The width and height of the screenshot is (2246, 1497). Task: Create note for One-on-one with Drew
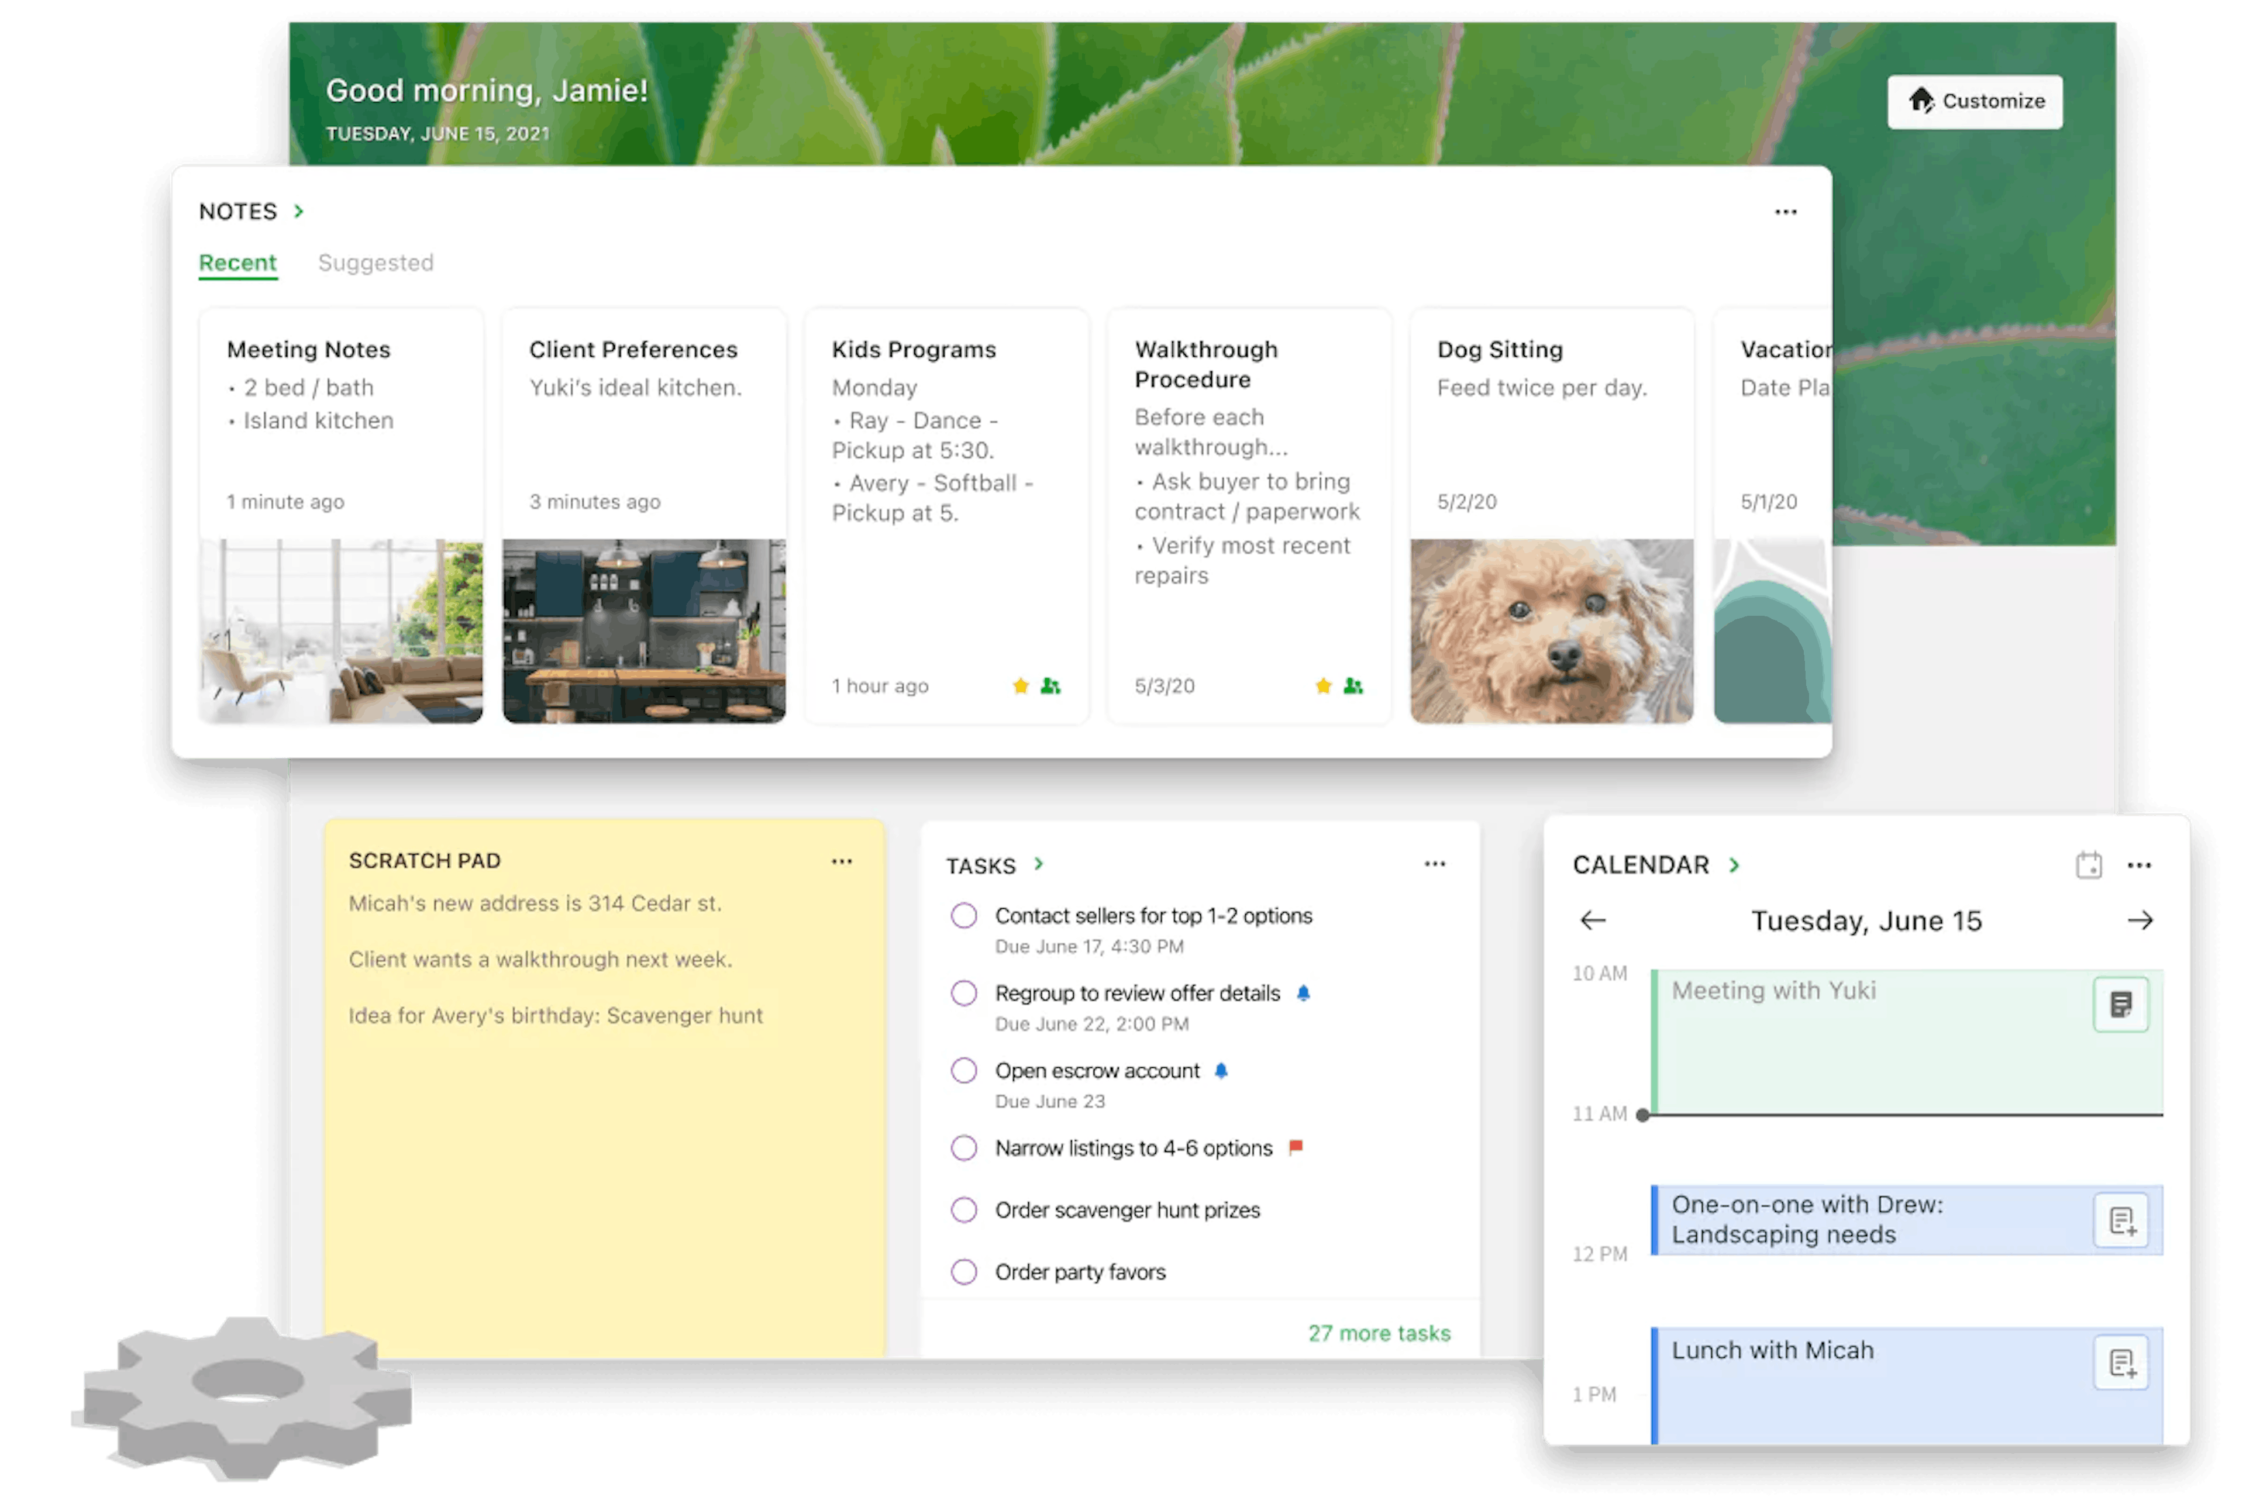[x=2121, y=1220]
